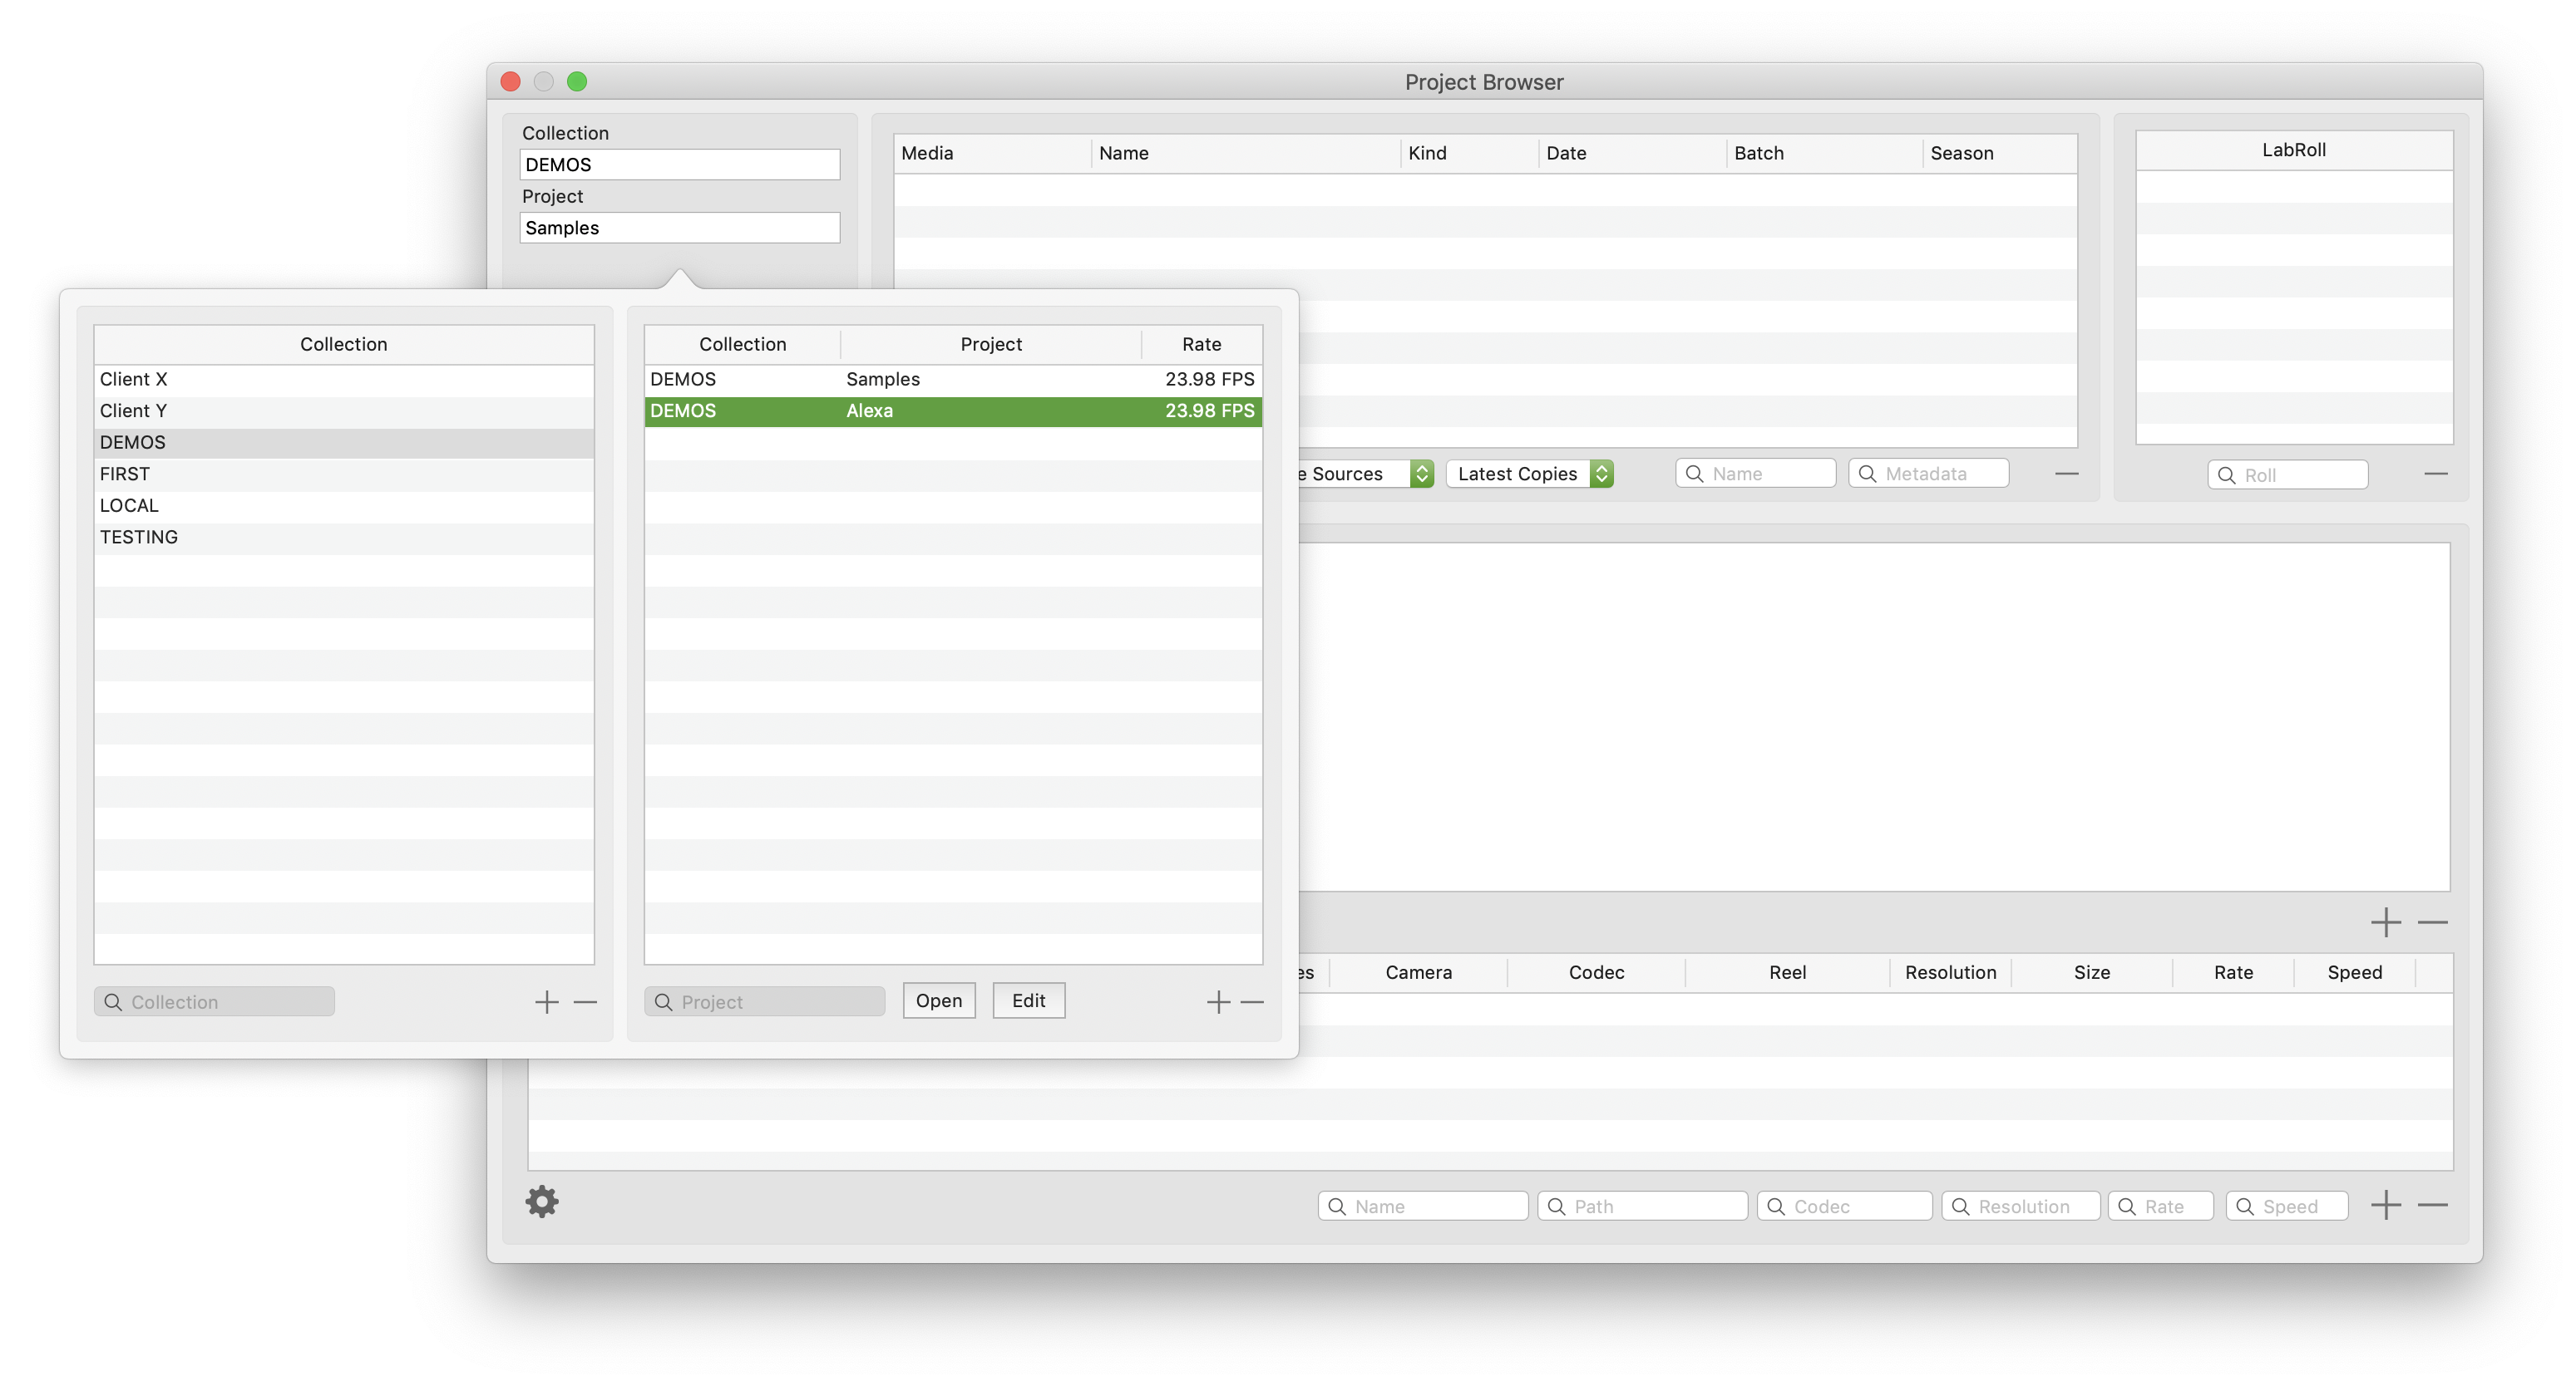Sort by the Rate column header
This screenshot has height=1386, width=2576.
click(x=1201, y=345)
